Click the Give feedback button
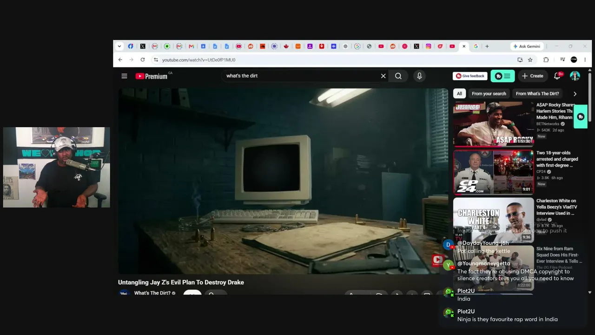This screenshot has width=595, height=335. [x=470, y=76]
